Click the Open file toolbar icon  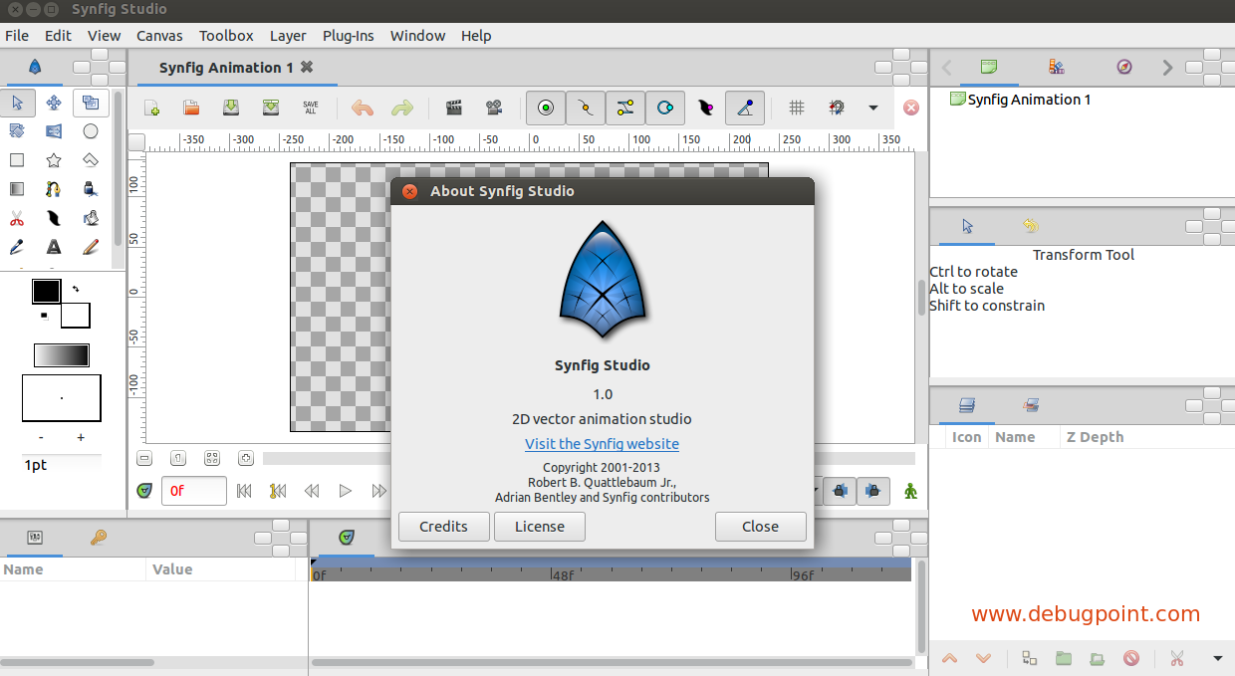click(191, 108)
